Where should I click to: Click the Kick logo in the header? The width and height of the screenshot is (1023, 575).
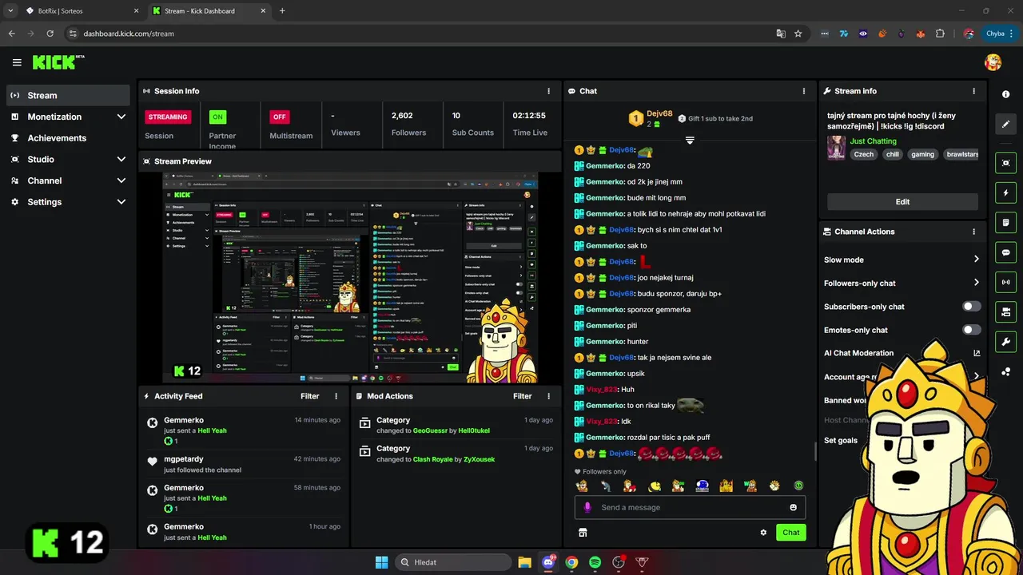point(58,62)
